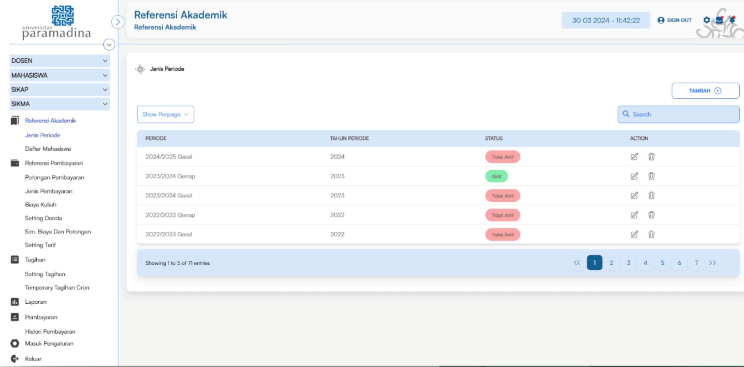
Task: Click the Referensi Akademik book icon
Action: point(15,120)
